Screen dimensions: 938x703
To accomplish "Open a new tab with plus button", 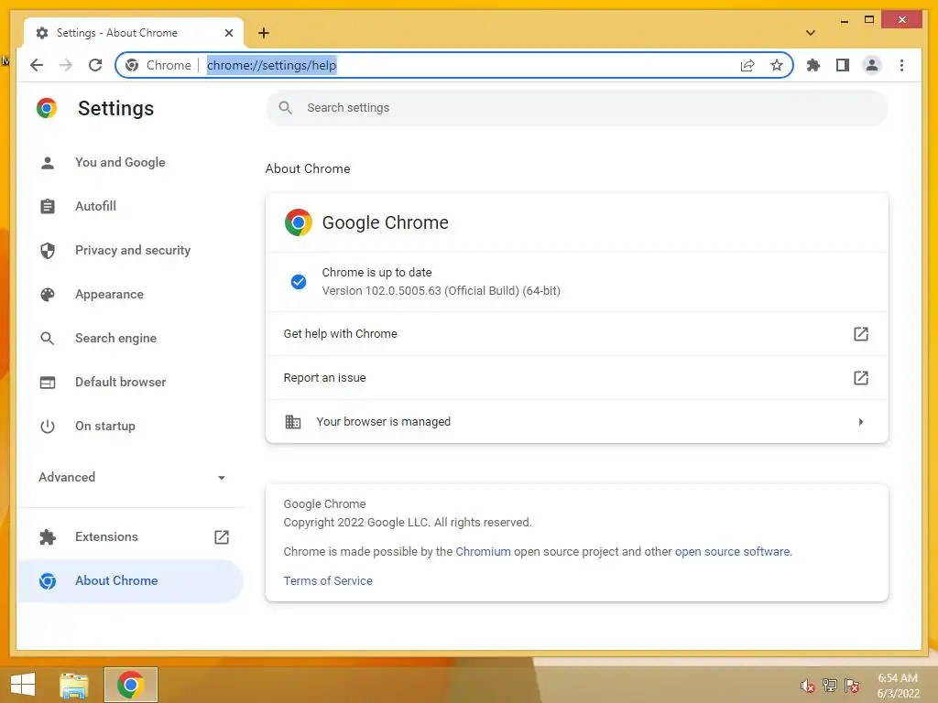I will click(x=264, y=33).
